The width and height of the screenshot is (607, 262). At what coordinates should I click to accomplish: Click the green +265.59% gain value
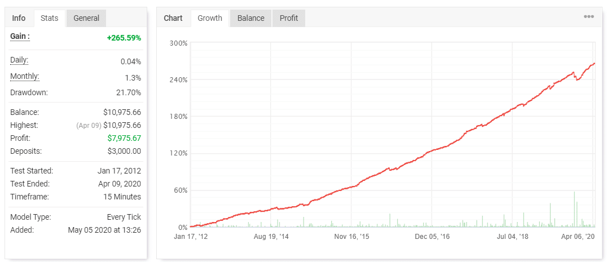[x=124, y=38]
